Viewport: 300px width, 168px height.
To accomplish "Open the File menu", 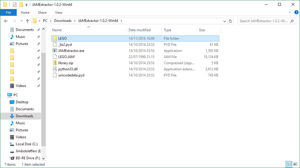I will tap(8, 12).
